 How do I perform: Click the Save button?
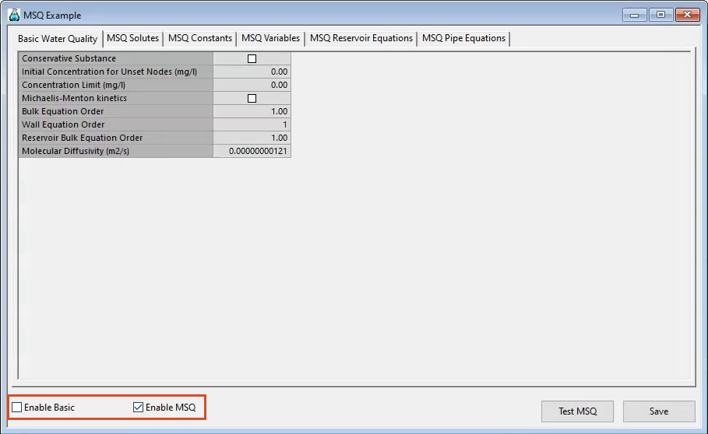pos(659,411)
